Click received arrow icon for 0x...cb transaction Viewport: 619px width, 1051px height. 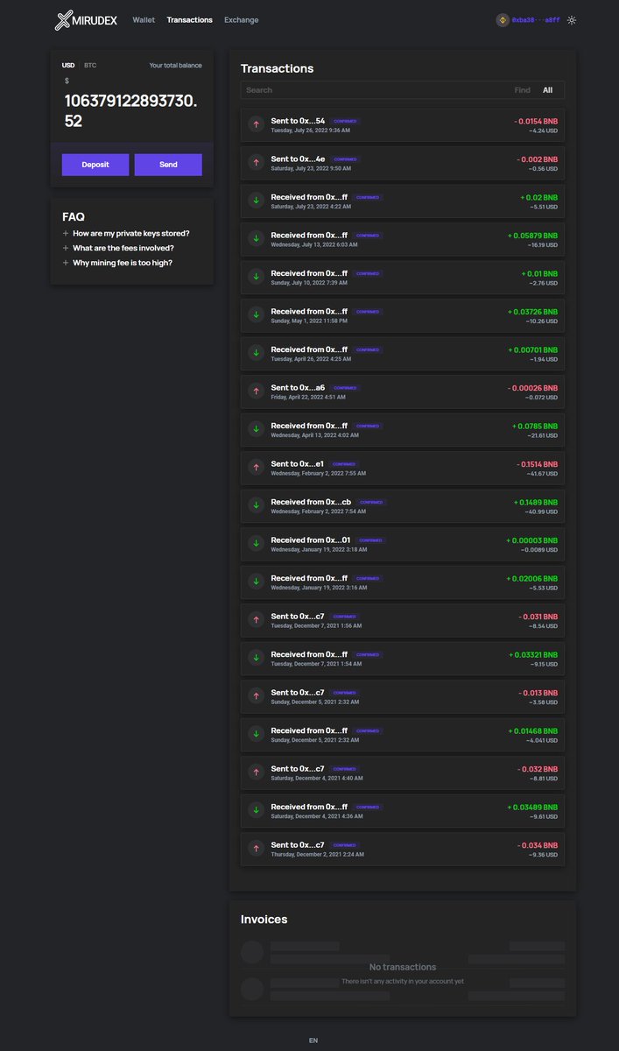click(x=257, y=506)
